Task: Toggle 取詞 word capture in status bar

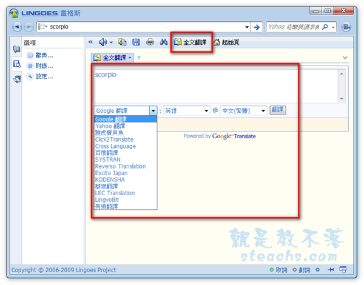Action: coord(278,270)
